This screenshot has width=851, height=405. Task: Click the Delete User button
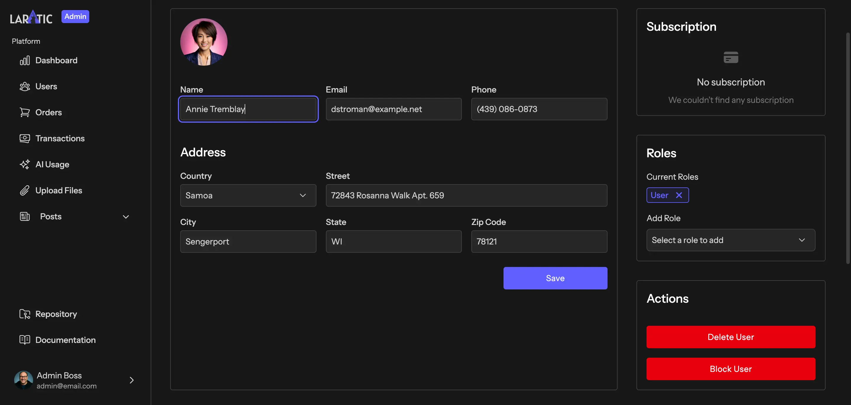(x=730, y=337)
